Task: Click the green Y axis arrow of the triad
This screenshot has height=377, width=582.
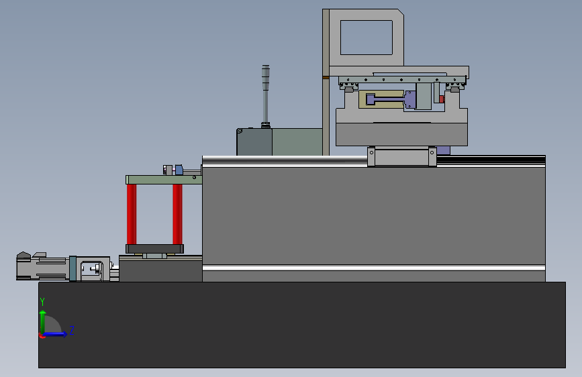Action: click(x=43, y=321)
